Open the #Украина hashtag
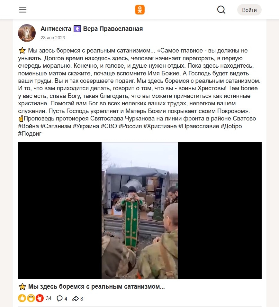 [86, 126]
